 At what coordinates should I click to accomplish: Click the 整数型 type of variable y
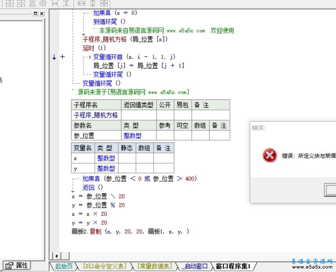[x=106, y=168]
